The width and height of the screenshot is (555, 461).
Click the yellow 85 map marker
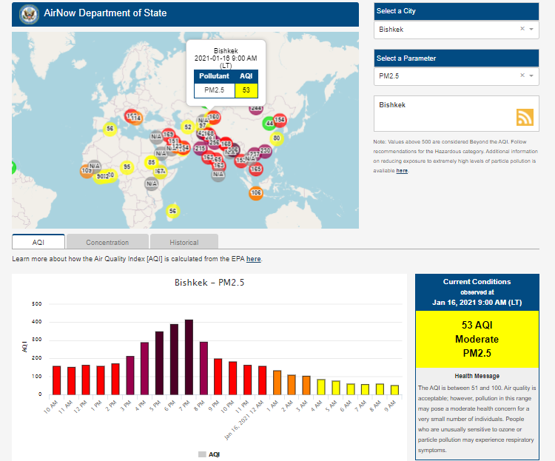(x=152, y=162)
